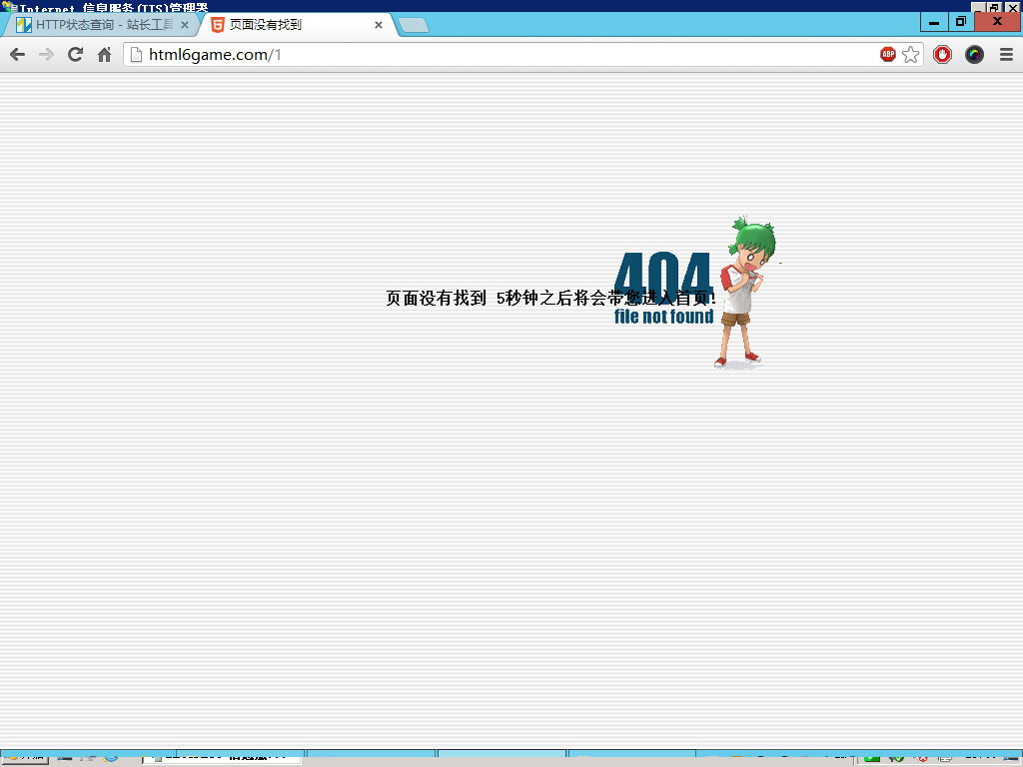This screenshot has height=767, width=1023.
Task: Select the 页面没有找到 tab
Action: pyautogui.click(x=297, y=25)
